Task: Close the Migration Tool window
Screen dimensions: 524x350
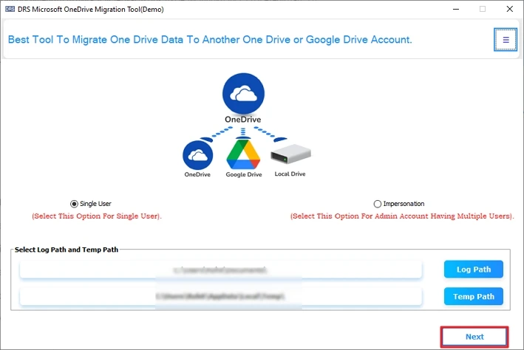Action: click(x=510, y=9)
